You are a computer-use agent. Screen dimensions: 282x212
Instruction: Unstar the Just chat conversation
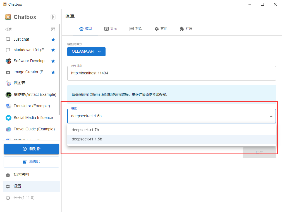[53, 40]
